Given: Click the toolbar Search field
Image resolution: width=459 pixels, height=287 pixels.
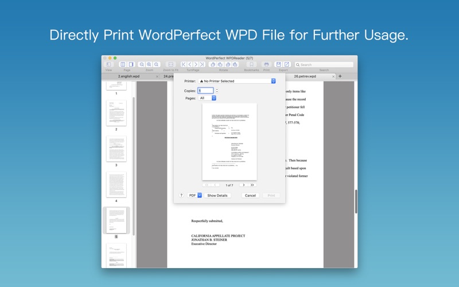Looking at the screenshot, I should pyautogui.click(x=324, y=64).
